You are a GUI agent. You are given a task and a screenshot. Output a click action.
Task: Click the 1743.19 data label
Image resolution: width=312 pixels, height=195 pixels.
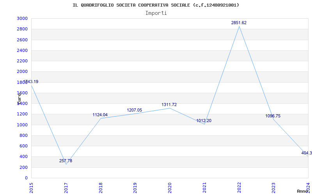(31, 82)
